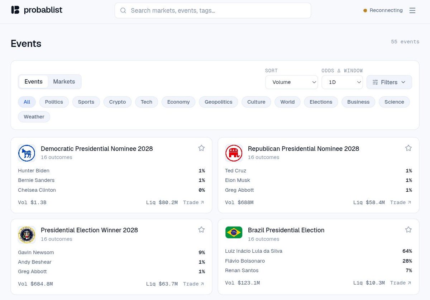Filter by the Elections chip

coord(321,102)
